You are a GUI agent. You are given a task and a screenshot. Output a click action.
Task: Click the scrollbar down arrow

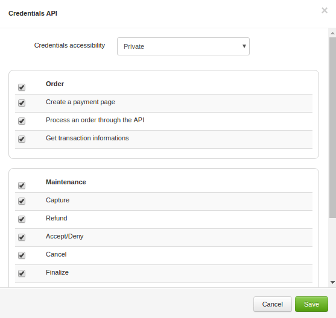pyautogui.click(x=332, y=282)
